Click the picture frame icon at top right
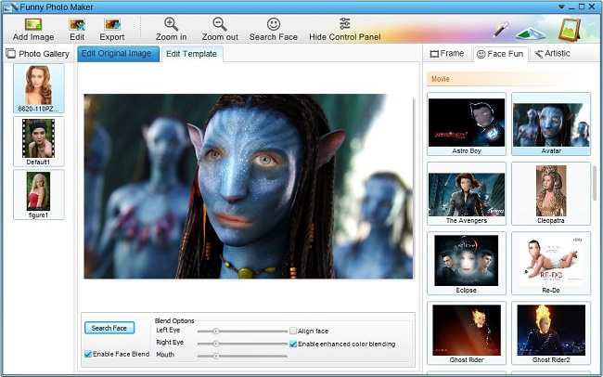The width and height of the screenshot is (603, 377). pos(570,30)
